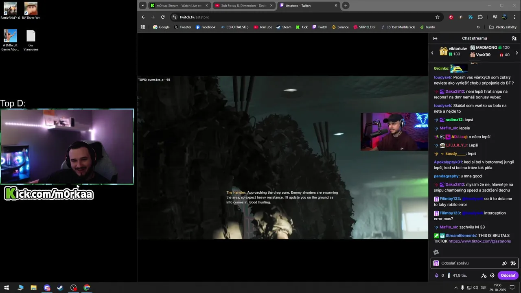
Task: Open the 7TV browser extension icon
Action: 471,17
